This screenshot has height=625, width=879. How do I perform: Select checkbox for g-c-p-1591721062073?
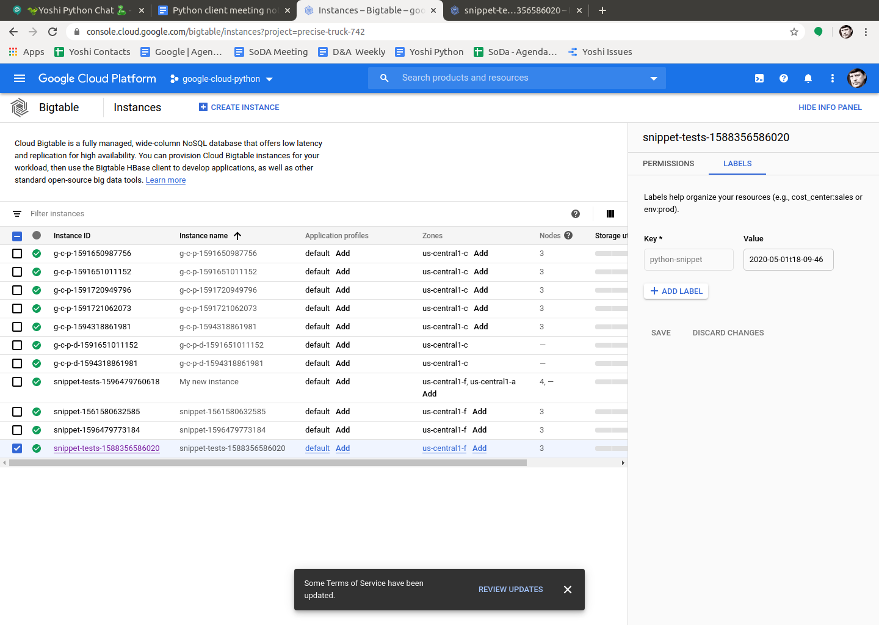[17, 309]
